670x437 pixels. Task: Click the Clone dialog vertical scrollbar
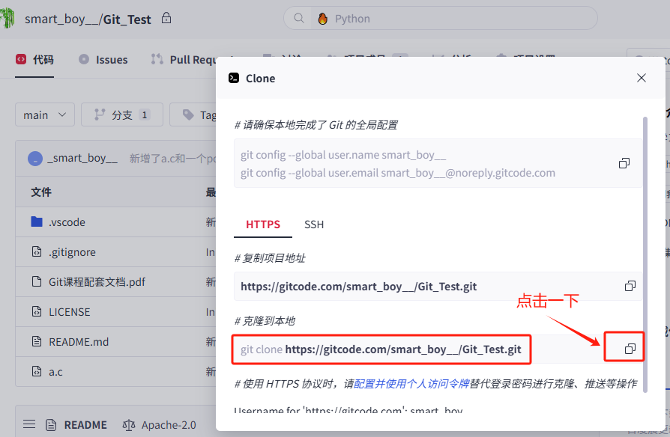tap(645, 254)
